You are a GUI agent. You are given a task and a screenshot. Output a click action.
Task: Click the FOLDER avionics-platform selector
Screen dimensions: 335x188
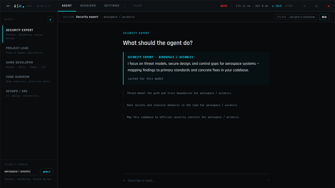pyautogui.click(x=296, y=17)
